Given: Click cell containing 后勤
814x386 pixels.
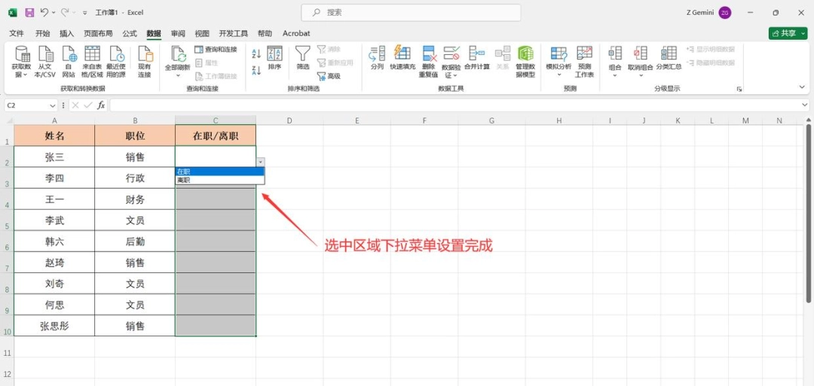Looking at the screenshot, I should point(135,242).
